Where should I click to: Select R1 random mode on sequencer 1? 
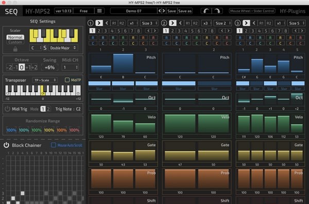(114, 23)
